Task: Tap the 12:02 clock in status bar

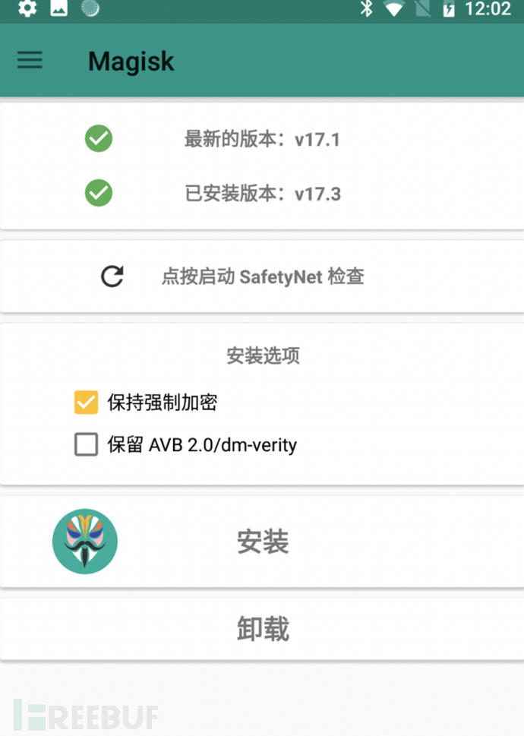Action: pyautogui.click(x=488, y=9)
